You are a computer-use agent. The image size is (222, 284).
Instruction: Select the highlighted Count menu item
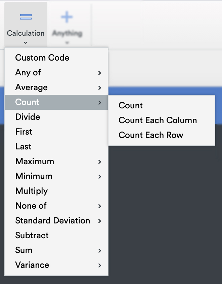56,102
